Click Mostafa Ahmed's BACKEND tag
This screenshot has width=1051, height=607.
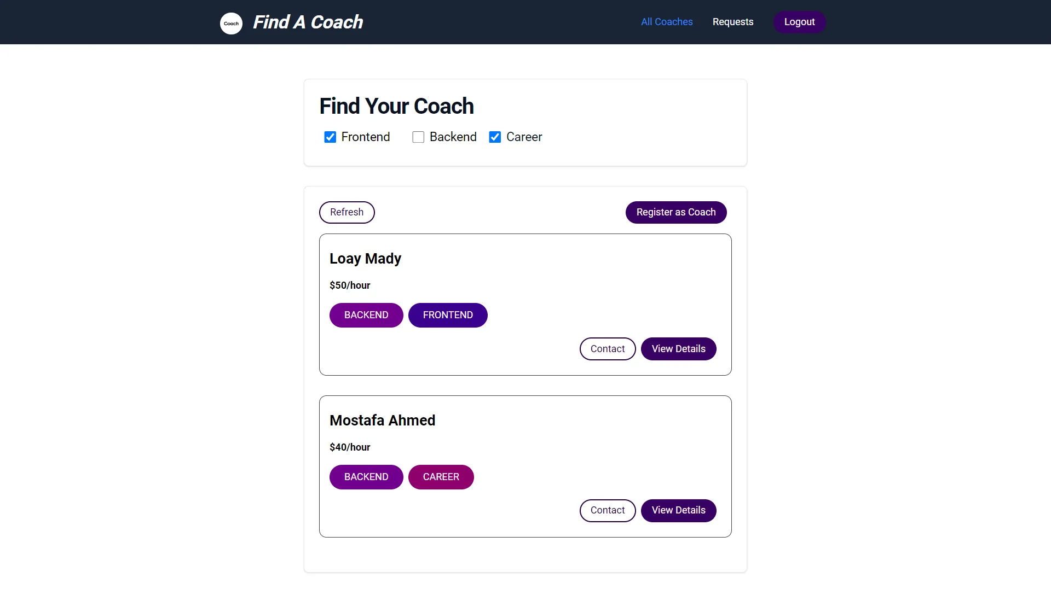point(366,477)
